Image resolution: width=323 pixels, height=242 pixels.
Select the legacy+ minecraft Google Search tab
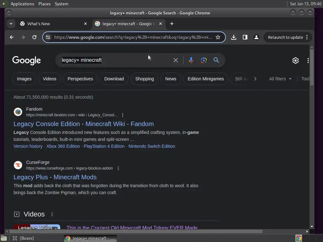[x=129, y=24]
